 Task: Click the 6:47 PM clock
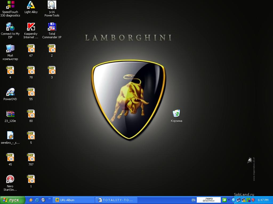263,200
